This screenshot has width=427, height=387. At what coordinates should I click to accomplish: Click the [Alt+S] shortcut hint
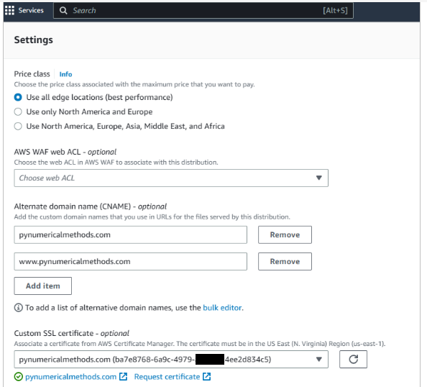point(335,10)
